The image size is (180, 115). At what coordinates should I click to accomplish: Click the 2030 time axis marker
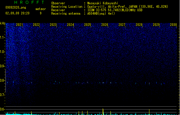point(173,24)
